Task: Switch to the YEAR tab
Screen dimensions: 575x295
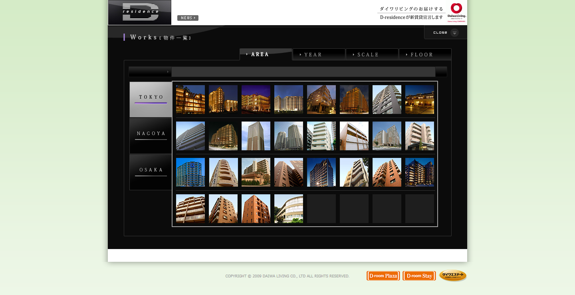Action: 319,54
